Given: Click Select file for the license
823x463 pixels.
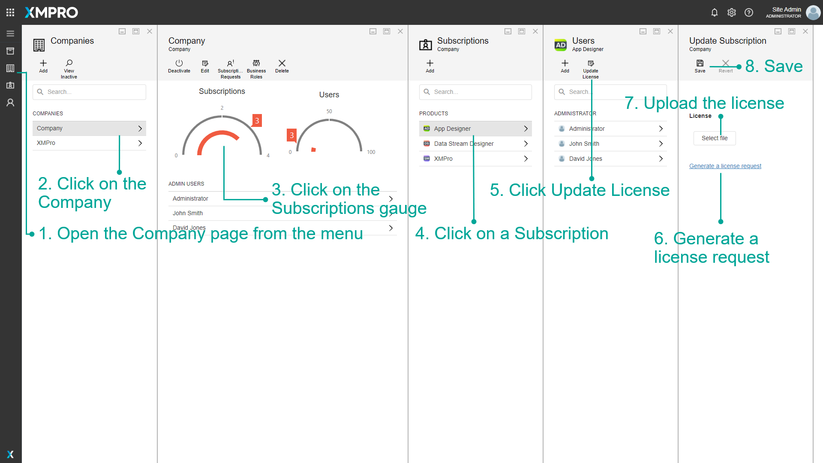Looking at the screenshot, I should pos(715,138).
